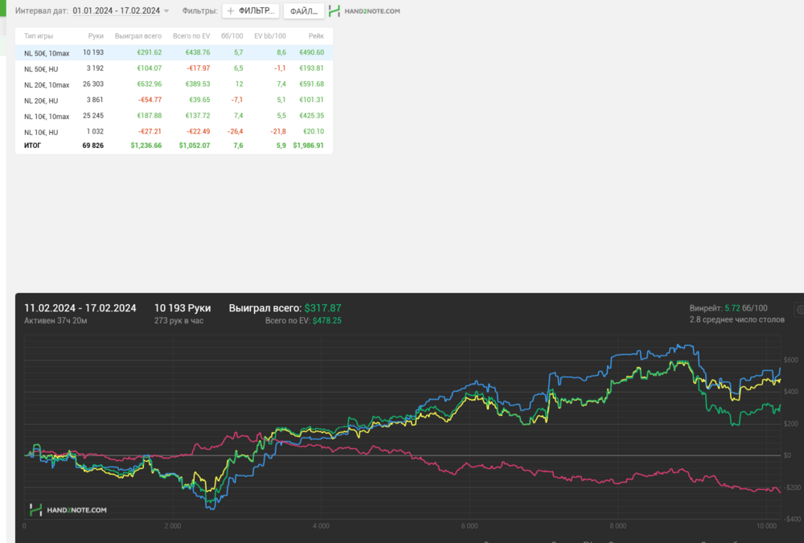The width and height of the screenshot is (804, 543).
Task: Sort by the EV bb/100 column header
Action: point(270,36)
